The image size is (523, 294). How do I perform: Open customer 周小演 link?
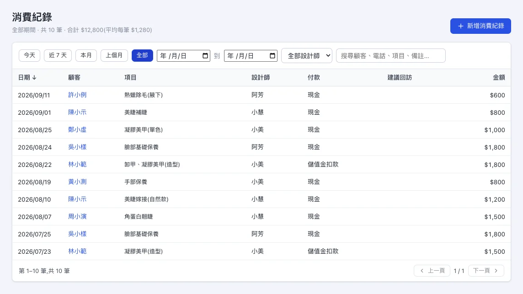tap(77, 216)
